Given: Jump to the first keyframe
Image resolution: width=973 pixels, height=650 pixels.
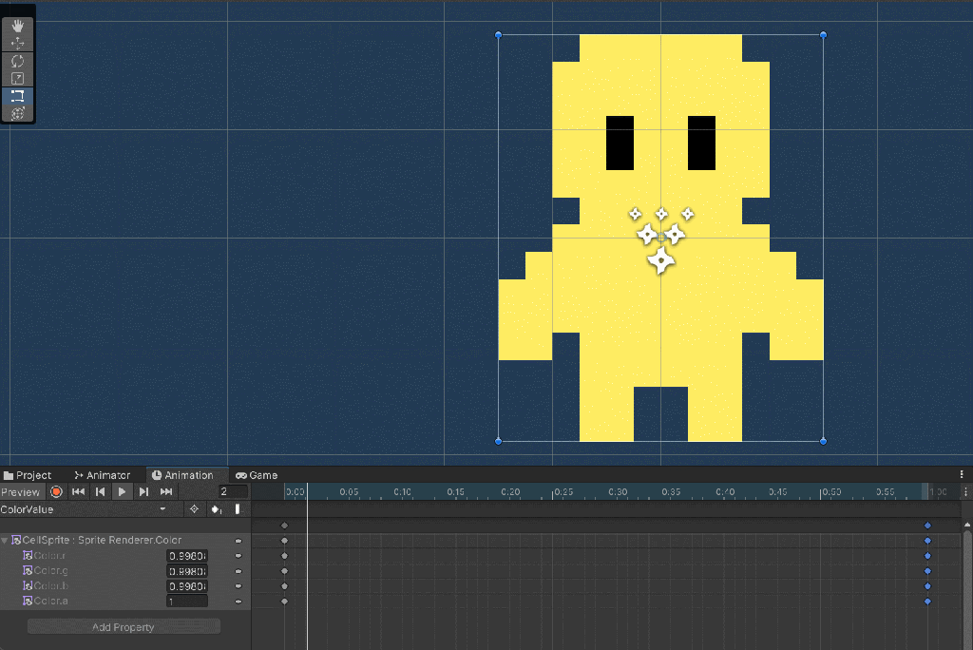Looking at the screenshot, I should pyautogui.click(x=78, y=491).
